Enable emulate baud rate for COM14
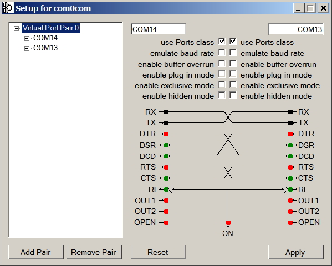Viewport: 332px width, 266px height. click(222, 52)
